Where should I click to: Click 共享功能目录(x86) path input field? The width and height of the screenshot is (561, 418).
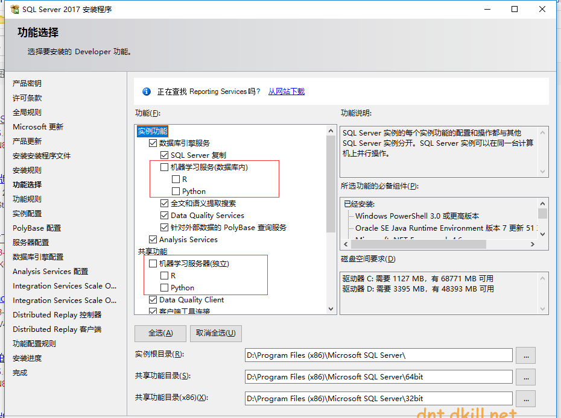[379, 398]
